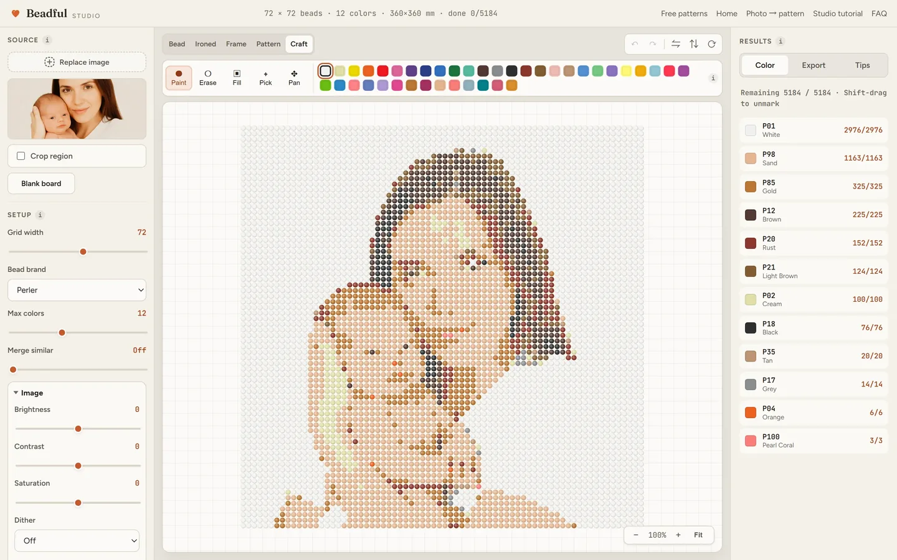Open the FAQ link
897x560 pixels.
point(879,14)
